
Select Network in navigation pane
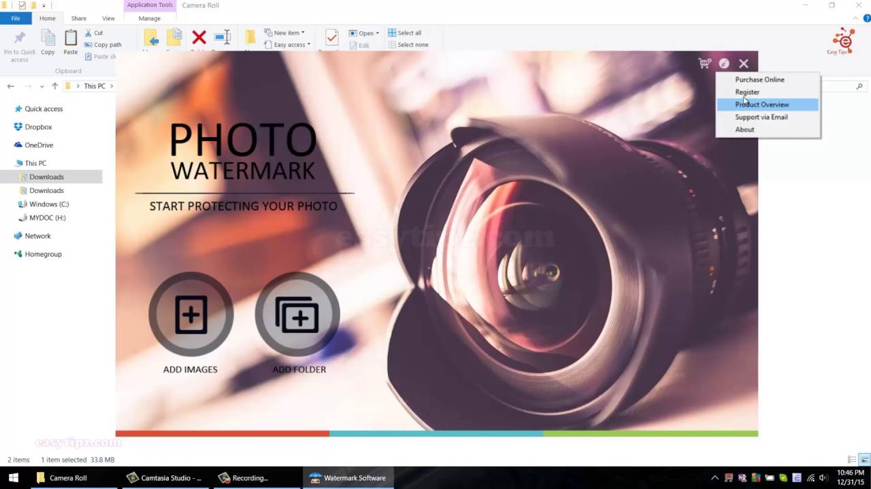tap(37, 236)
